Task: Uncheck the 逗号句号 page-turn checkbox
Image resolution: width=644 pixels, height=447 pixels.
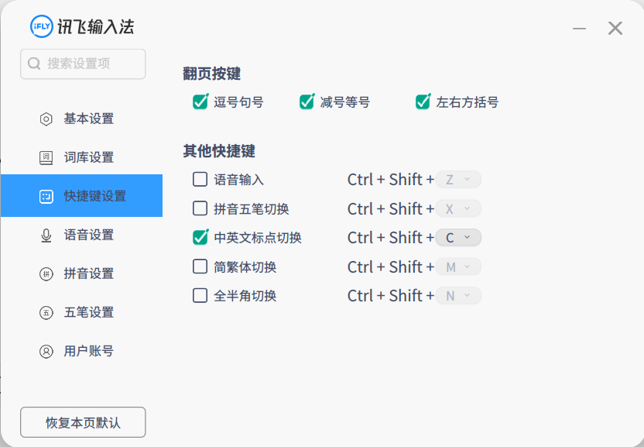Action: click(200, 101)
